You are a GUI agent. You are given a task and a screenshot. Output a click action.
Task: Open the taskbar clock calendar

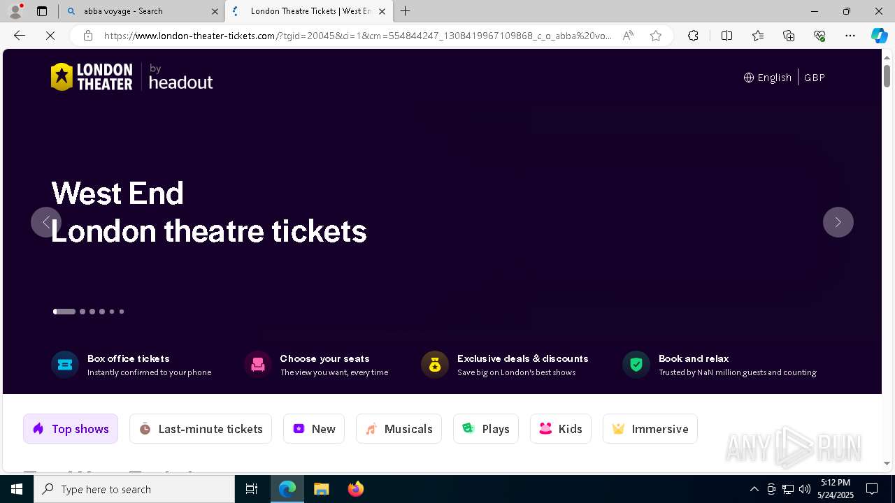click(836, 489)
